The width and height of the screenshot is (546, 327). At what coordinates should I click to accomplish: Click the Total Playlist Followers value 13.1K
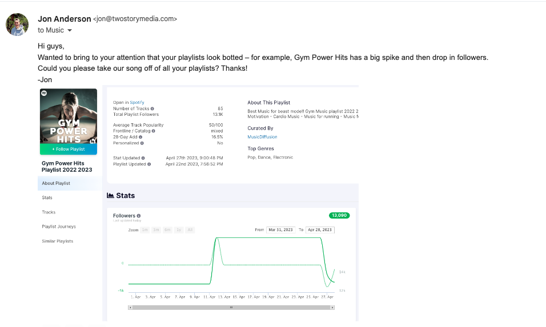[218, 115]
